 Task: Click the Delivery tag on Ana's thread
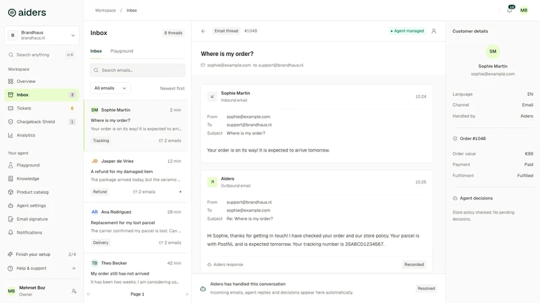[101, 242]
